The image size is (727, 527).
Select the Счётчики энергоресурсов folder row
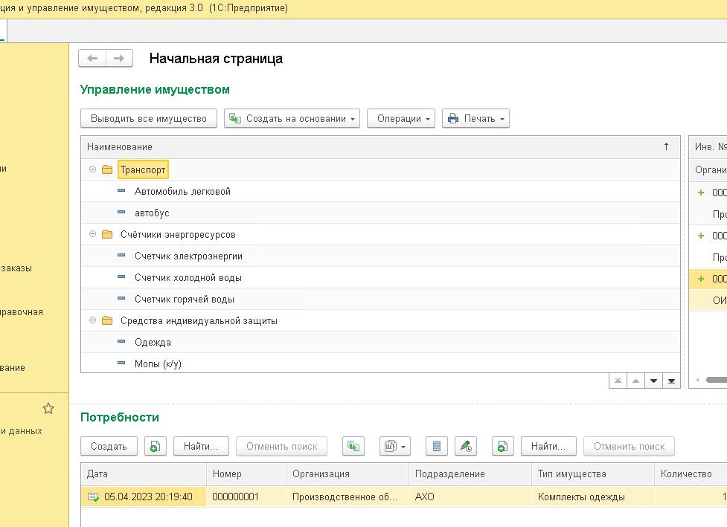(x=380, y=234)
